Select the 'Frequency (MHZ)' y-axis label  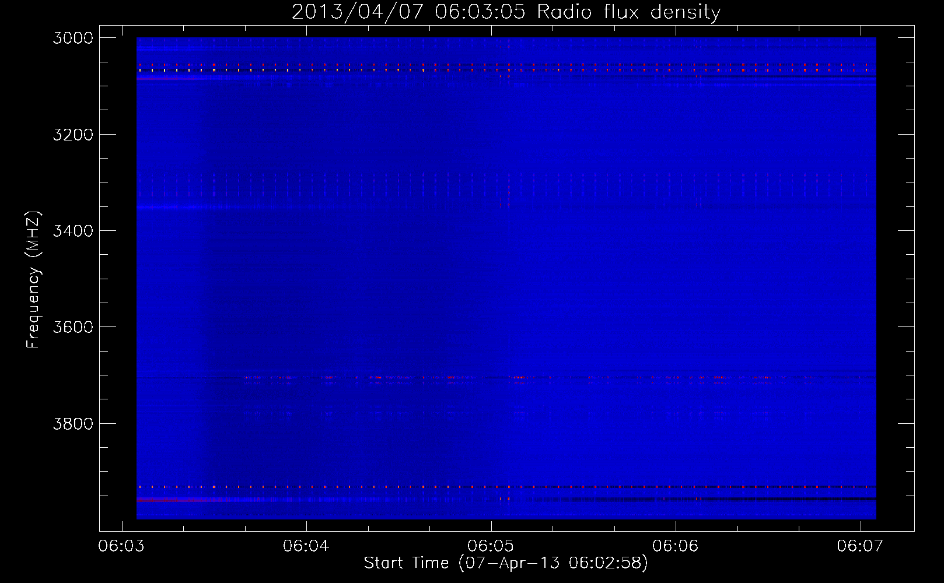point(33,280)
